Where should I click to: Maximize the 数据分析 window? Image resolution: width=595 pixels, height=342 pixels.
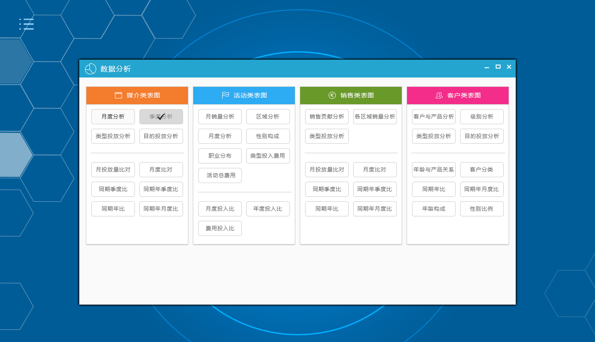point(498,67)
